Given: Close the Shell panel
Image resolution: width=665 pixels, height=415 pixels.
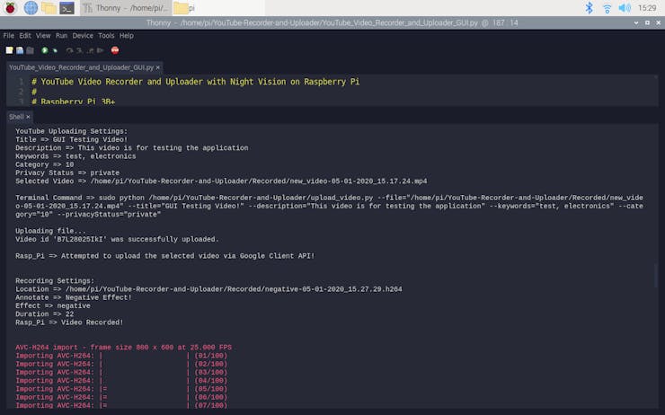Looking at the screenshot, I should point(28,117).
